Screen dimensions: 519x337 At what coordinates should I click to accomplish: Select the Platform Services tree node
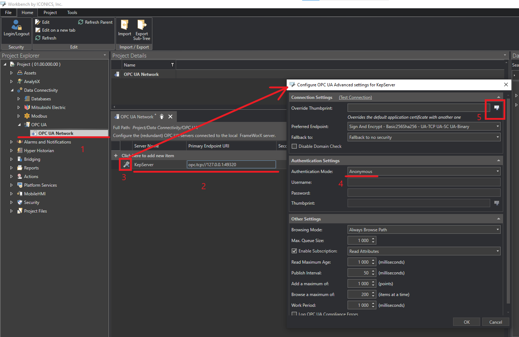[x=40, y=185]
